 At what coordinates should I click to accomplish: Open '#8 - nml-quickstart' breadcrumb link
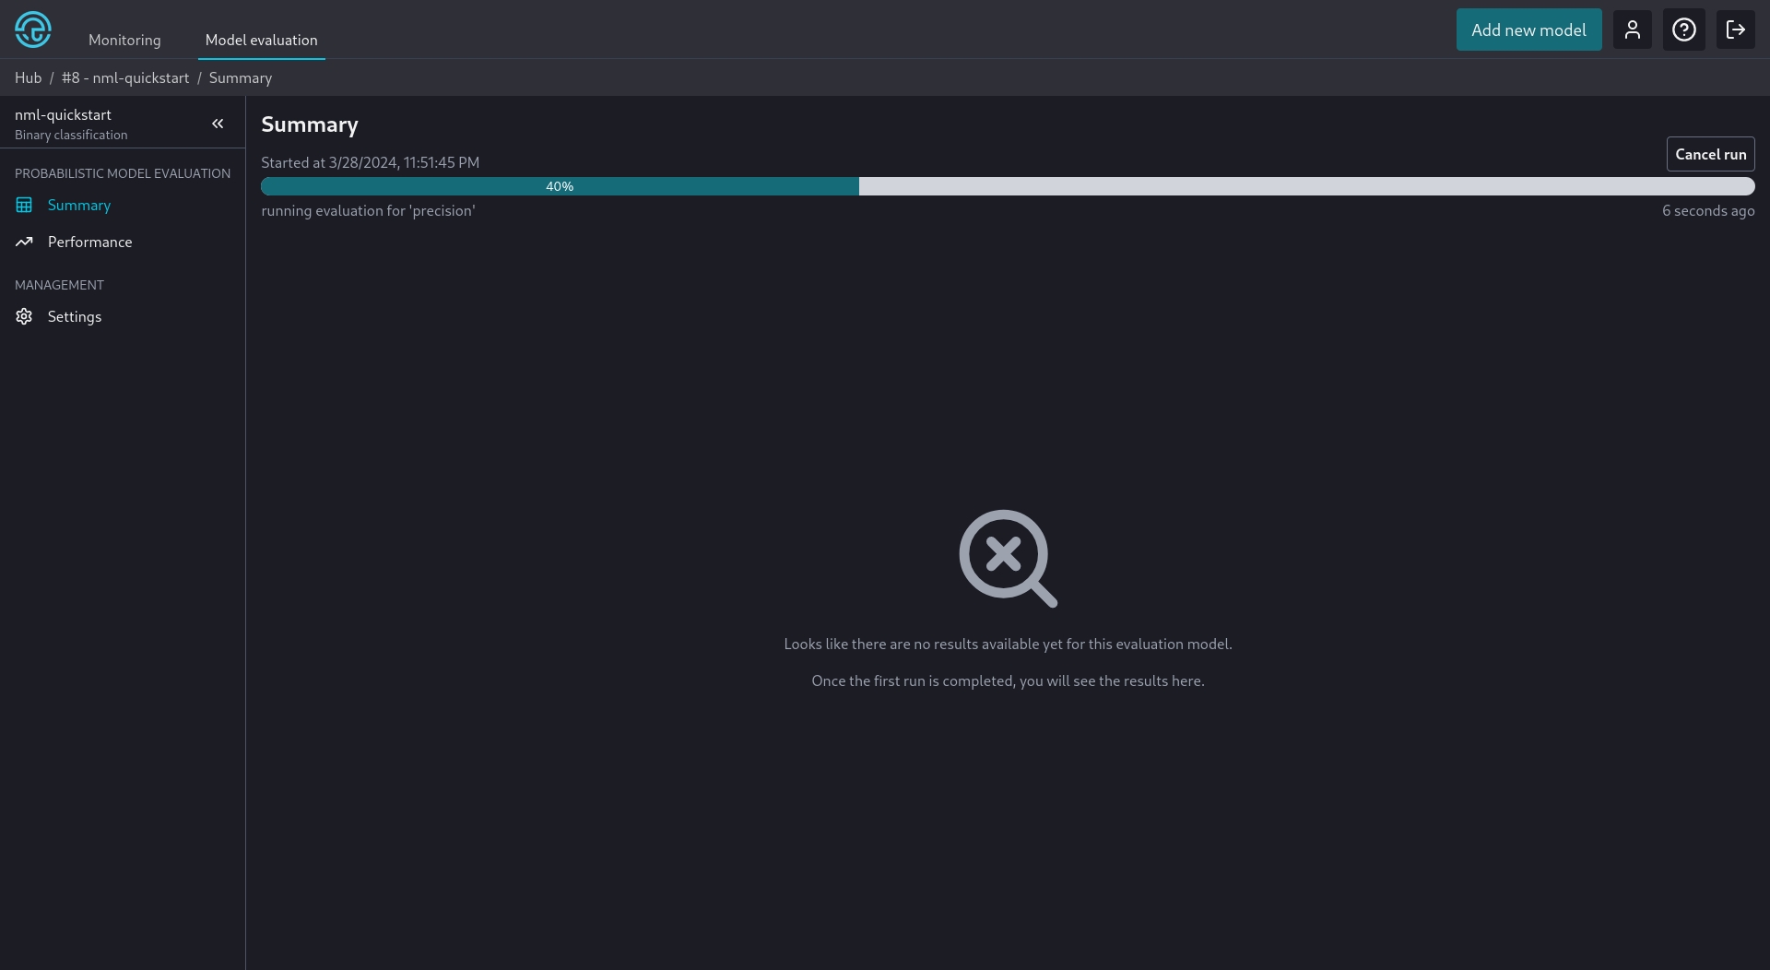pos(125,78)
